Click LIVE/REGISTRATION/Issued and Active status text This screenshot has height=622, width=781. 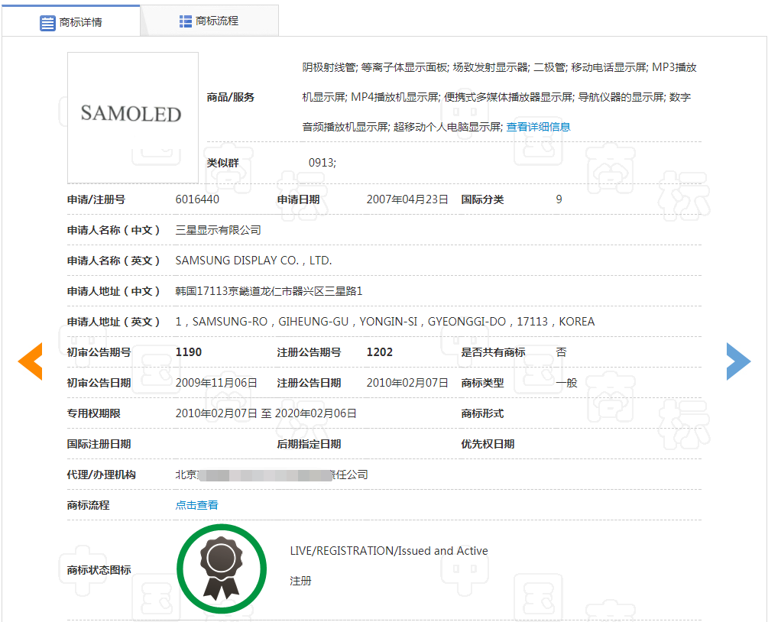(x=389, y=551)
